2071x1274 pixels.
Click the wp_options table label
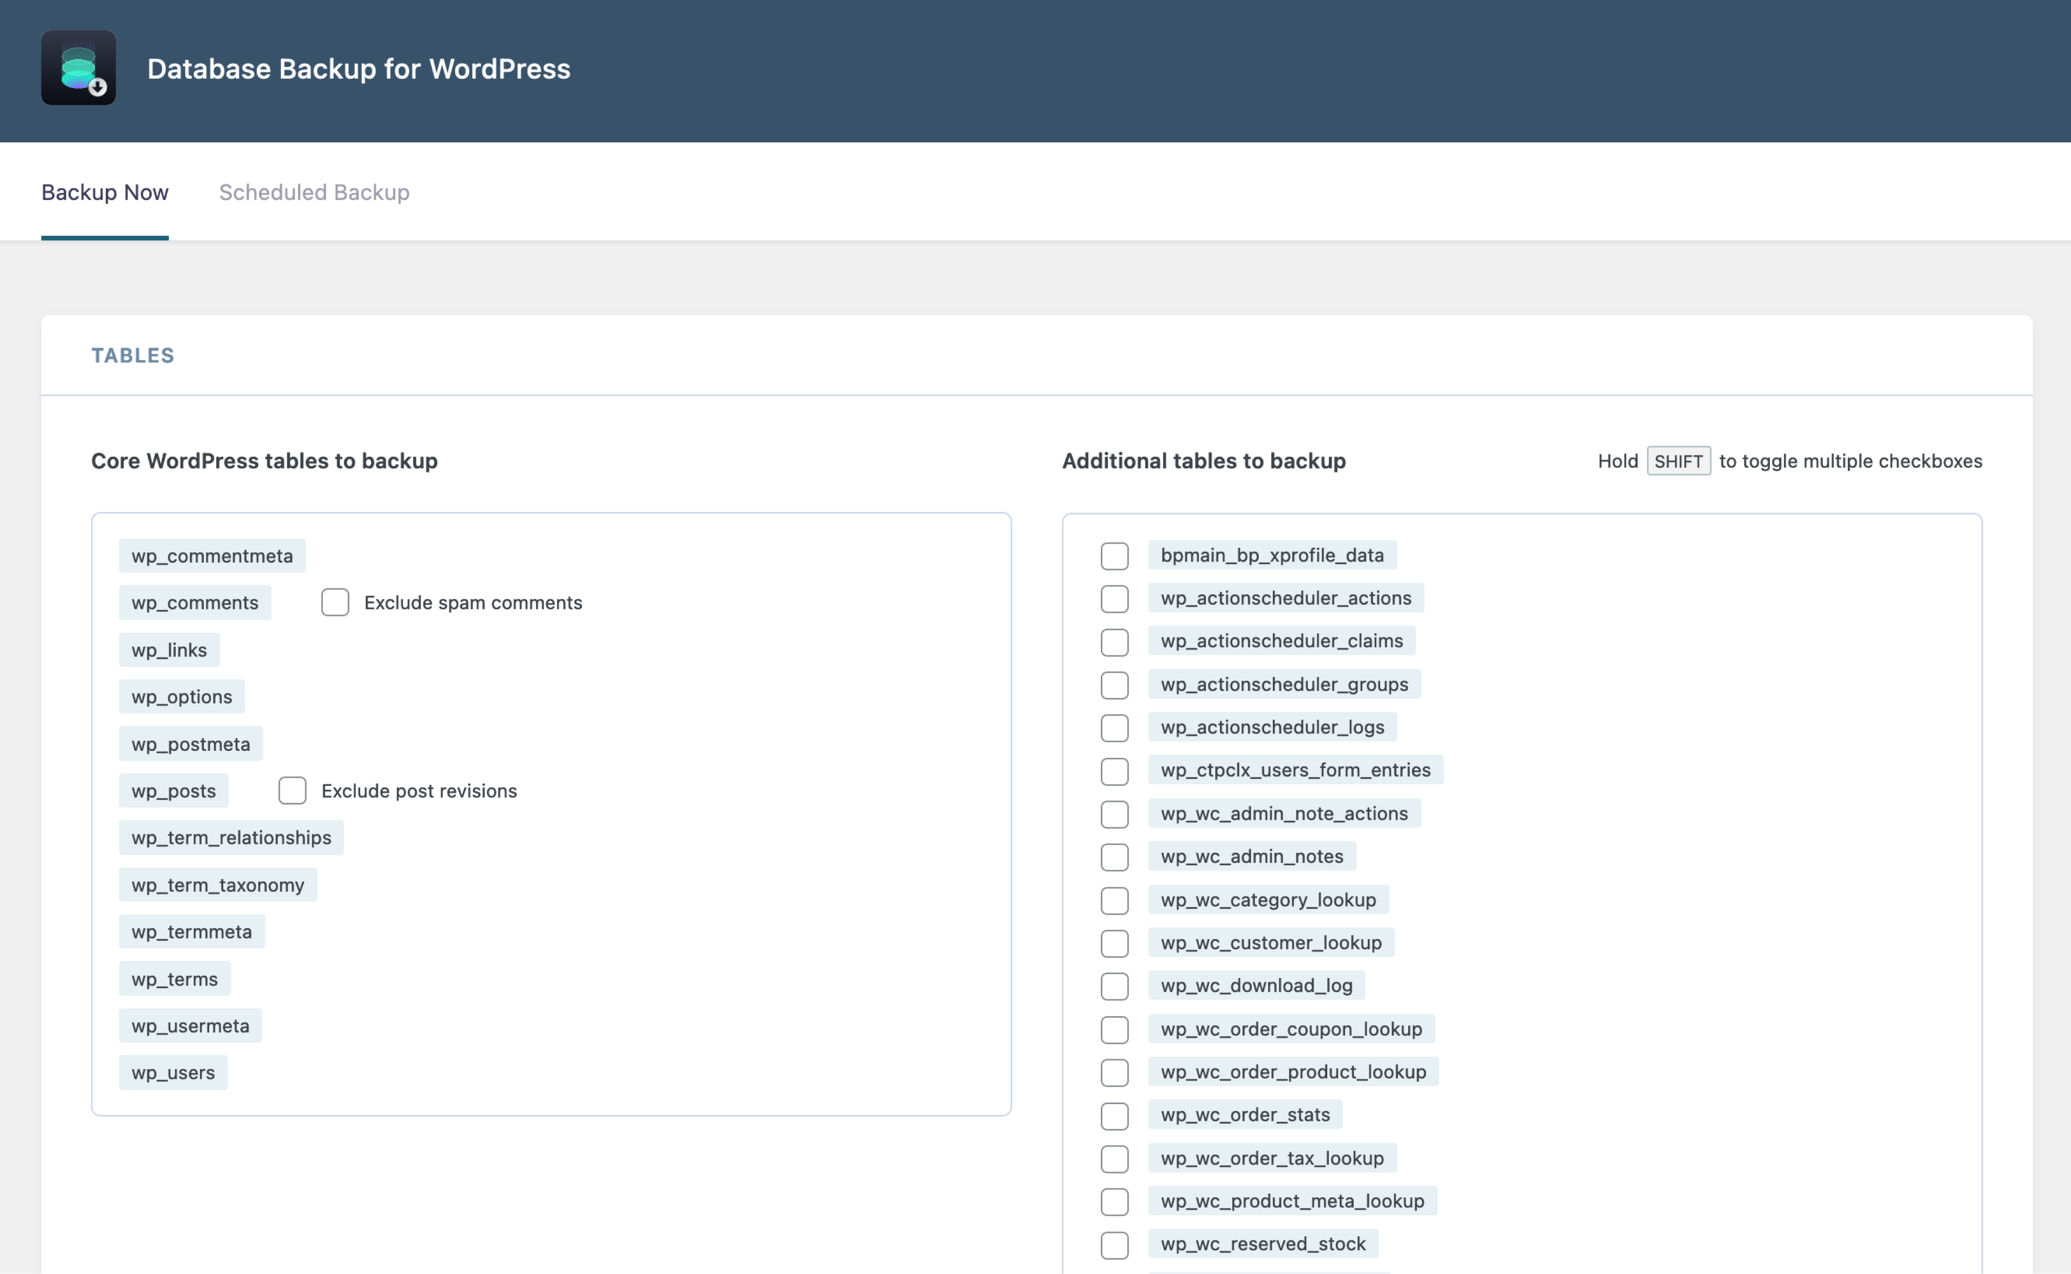[x=182, y=697]
